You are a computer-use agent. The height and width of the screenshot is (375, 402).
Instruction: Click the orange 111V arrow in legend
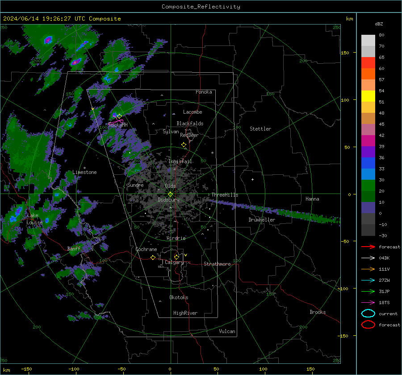pyautogui.click(x=368, y=269)
